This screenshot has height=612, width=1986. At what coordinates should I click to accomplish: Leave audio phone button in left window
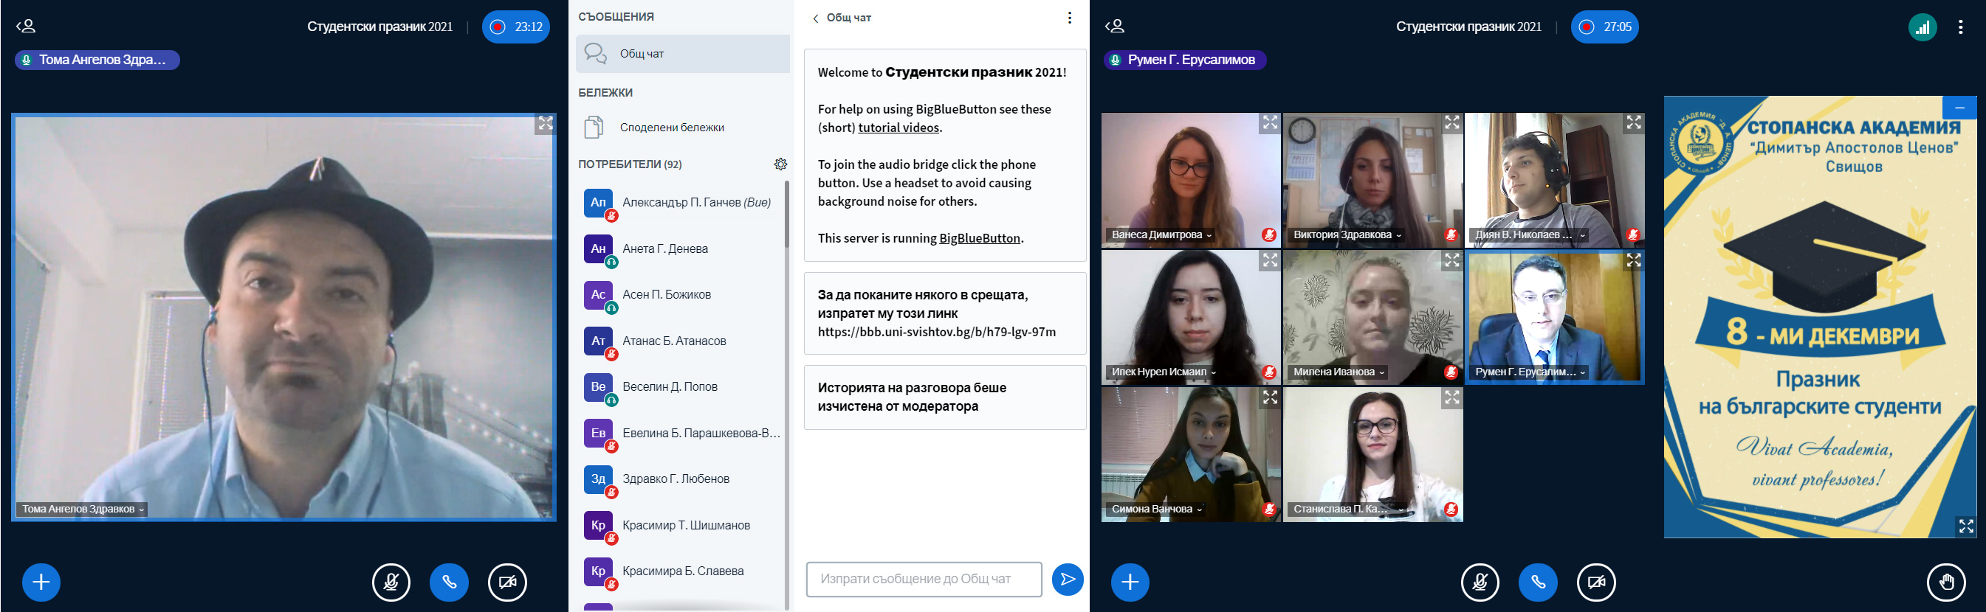click(449, 582)
